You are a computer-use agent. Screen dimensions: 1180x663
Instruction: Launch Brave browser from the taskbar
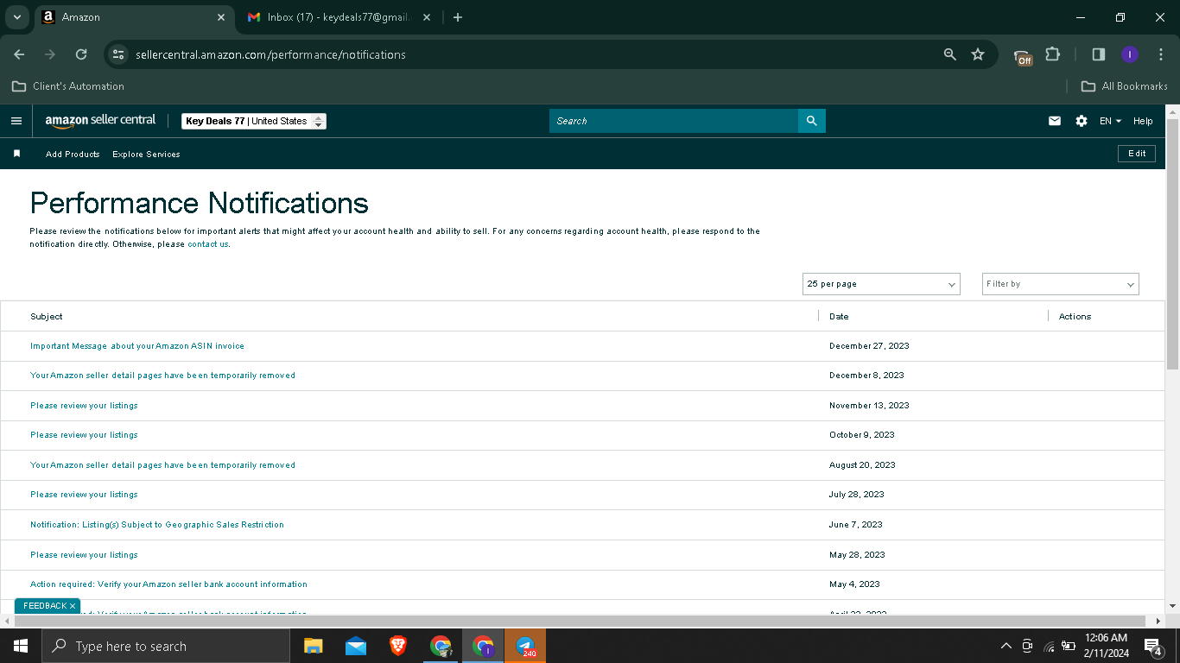(398, 646)
